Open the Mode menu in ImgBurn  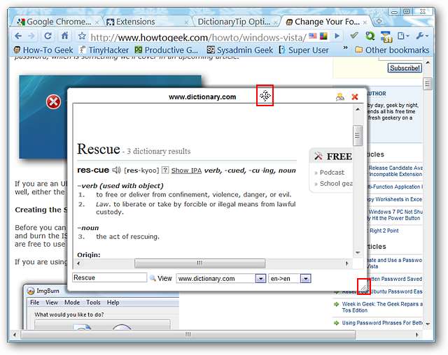[x=72, y=303]
